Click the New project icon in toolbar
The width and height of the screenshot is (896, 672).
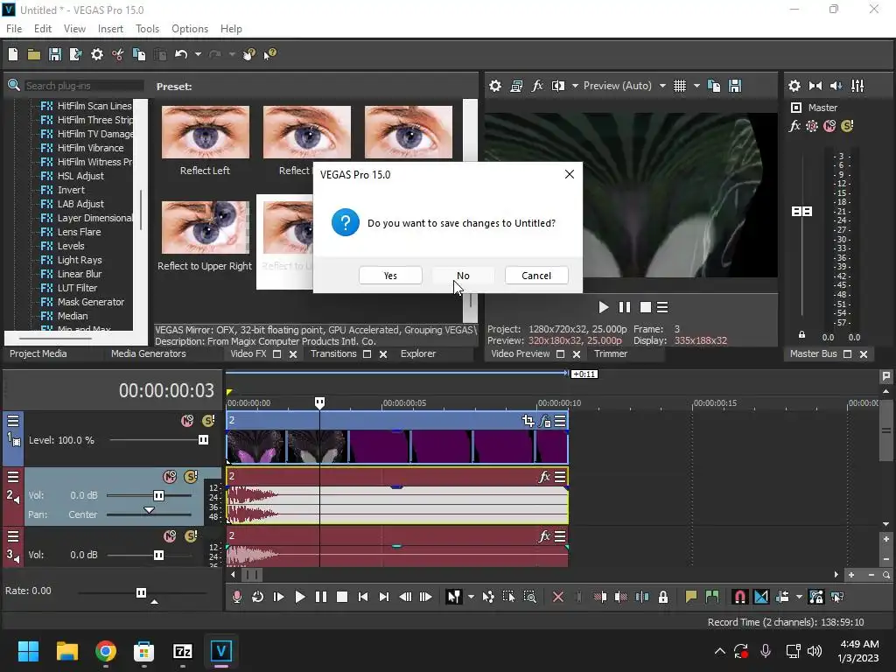coord(13,54)
